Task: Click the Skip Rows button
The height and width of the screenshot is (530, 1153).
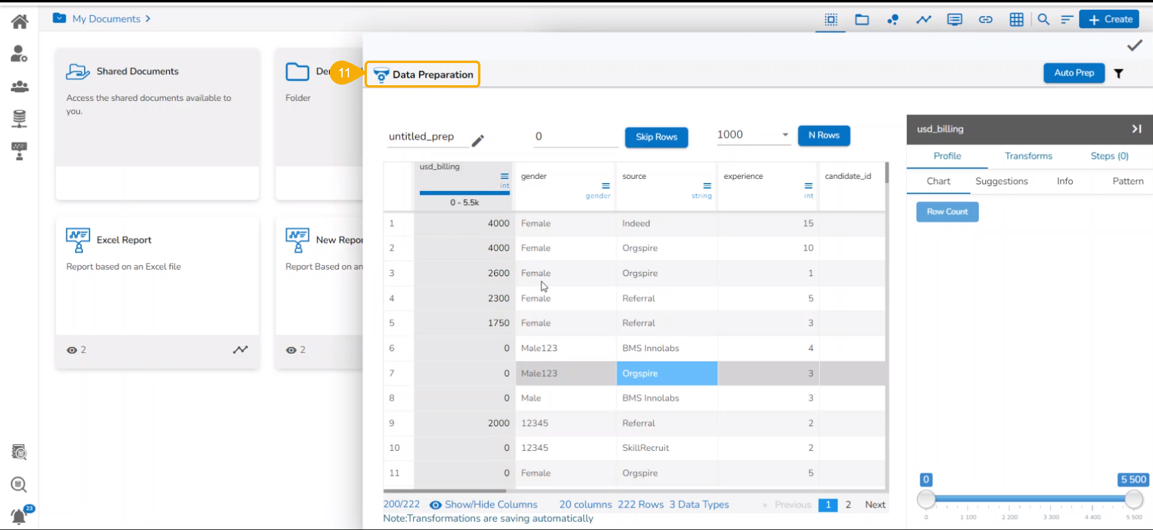Action: click(x=656, y=137)
